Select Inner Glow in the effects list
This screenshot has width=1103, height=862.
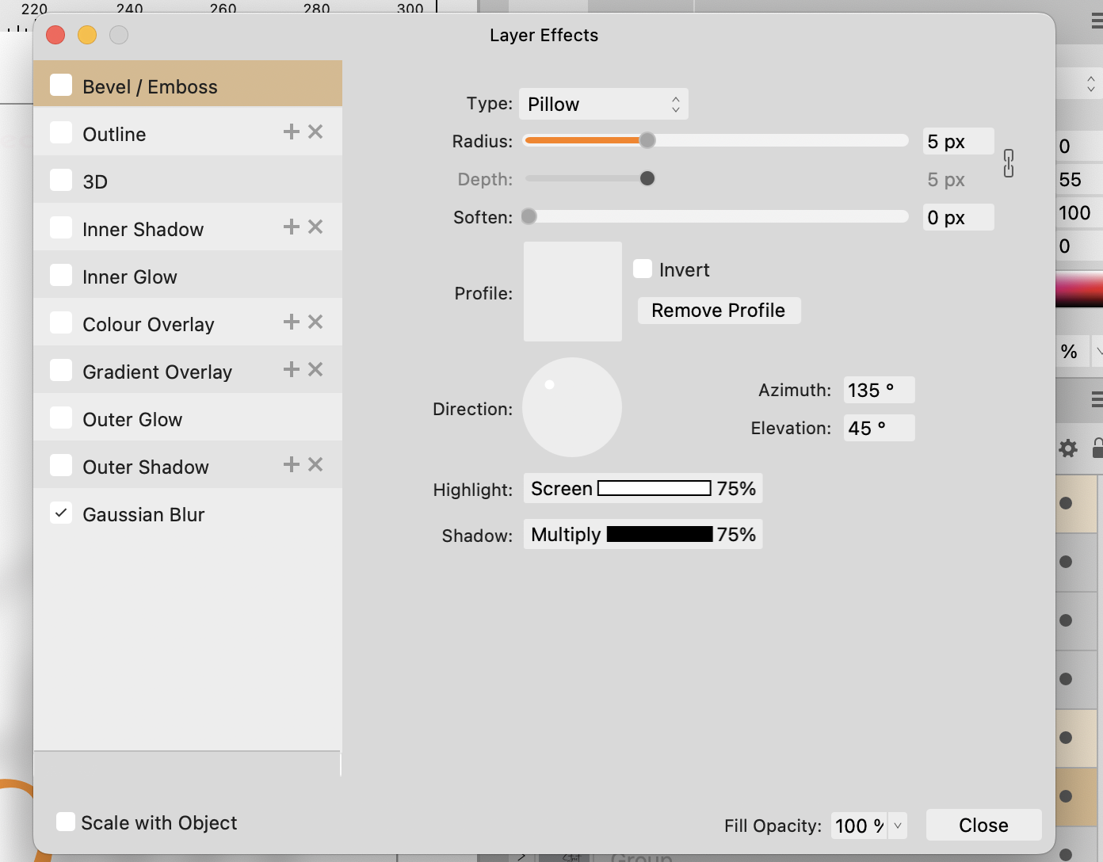pos(130,277)
